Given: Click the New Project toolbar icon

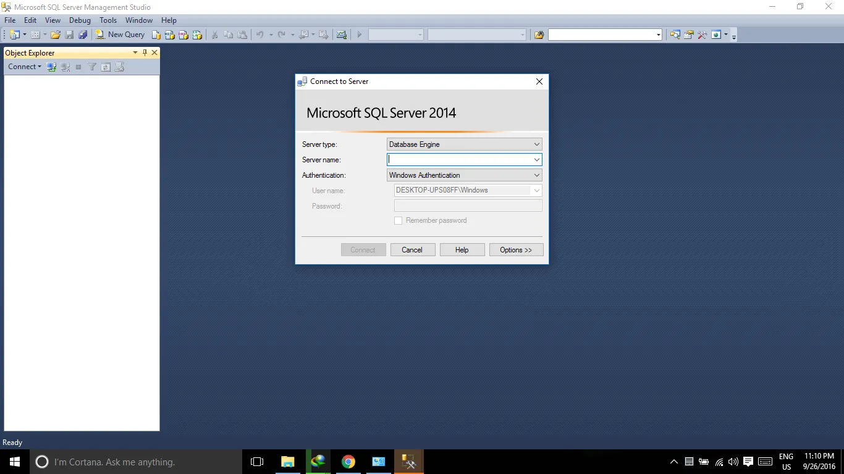Looking at the screenshot, I should [x=14, y=35].
